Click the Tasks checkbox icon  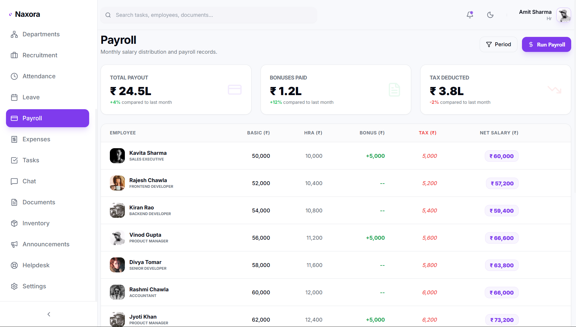pos(14,160)
